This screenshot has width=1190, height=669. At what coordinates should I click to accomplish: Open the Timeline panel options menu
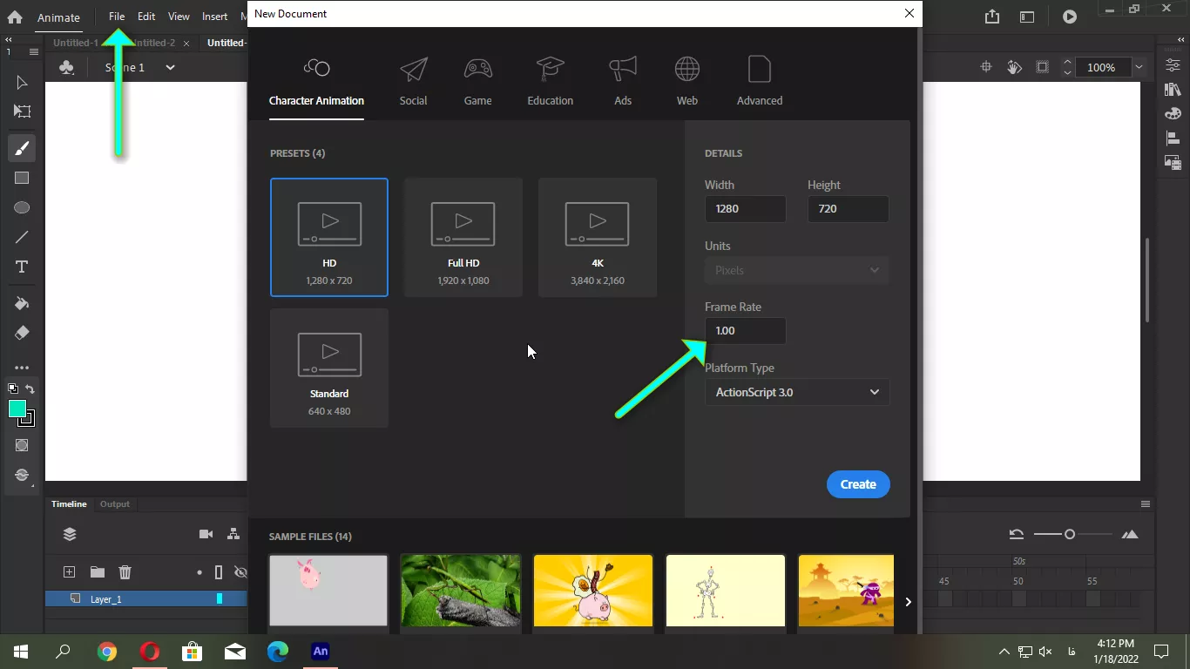(1146, 503)
